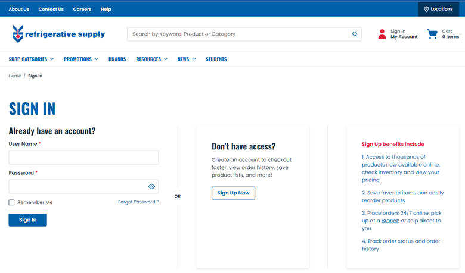The image size is (465, 273).
Task: Click benefit 2 about saving favorite items
Action: (x=403, y=196)
